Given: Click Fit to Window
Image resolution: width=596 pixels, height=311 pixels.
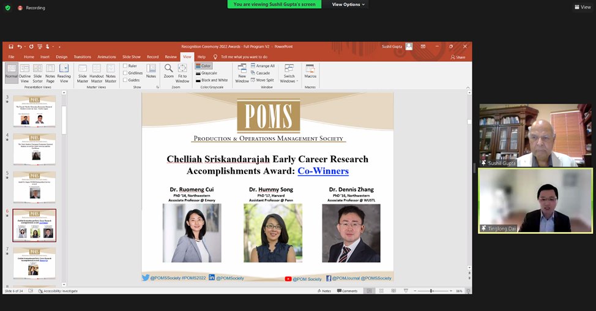Looking at the screenshot, I should (182, 73).
